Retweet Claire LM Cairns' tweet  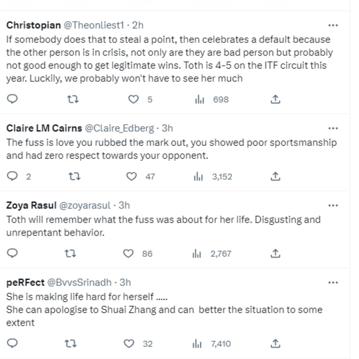click(x=74, y=177)
